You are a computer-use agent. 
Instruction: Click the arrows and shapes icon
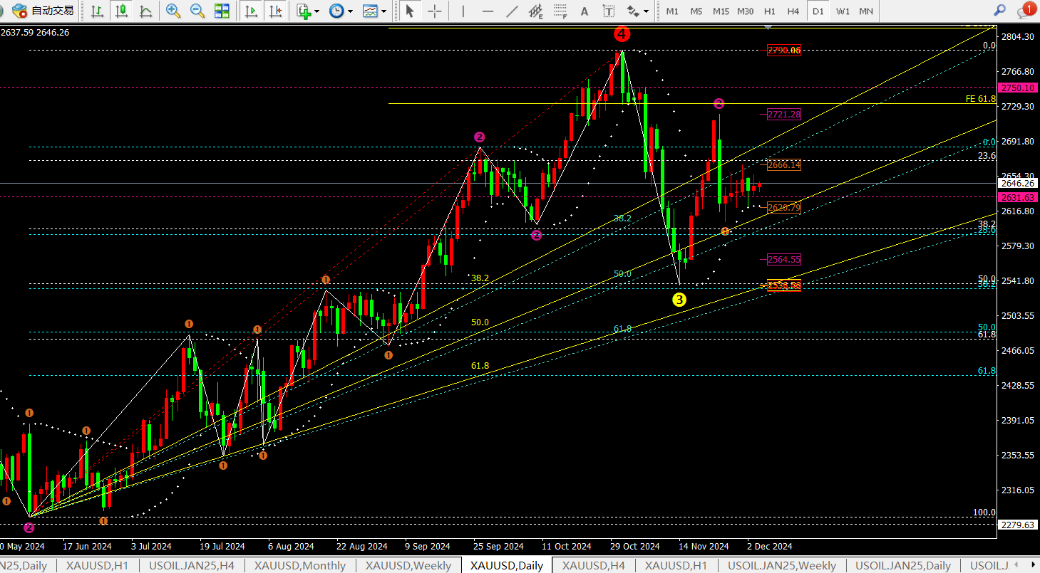point(632,11)
